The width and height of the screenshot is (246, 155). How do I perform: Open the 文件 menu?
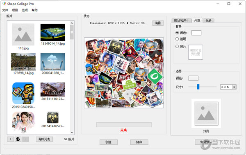point(5,10)
